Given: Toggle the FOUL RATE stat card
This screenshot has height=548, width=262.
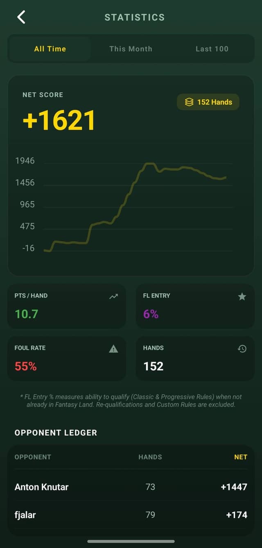Looking at the screenshot, I should pos(67,358).
